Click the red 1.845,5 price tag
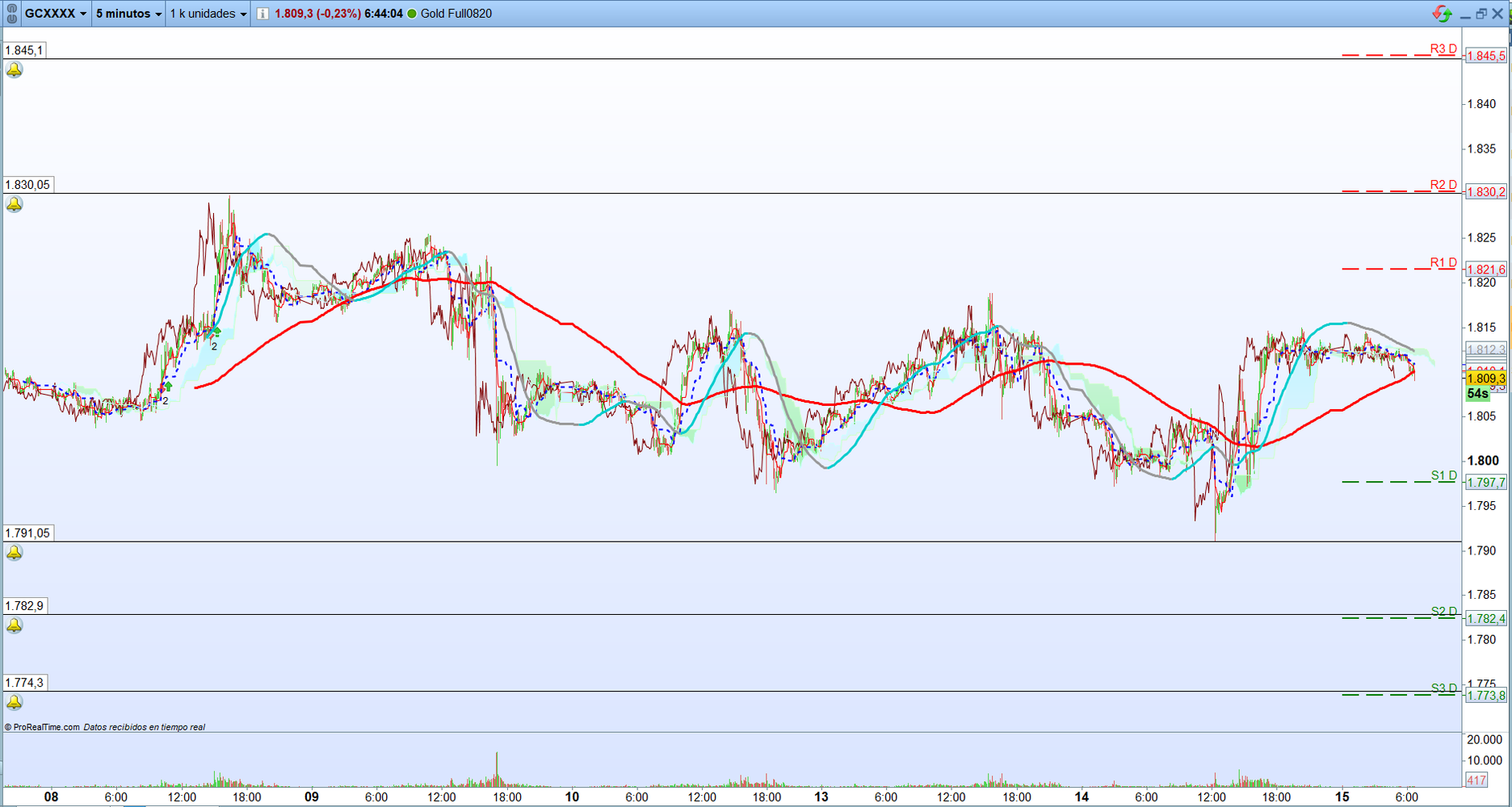 [1486, 56]
